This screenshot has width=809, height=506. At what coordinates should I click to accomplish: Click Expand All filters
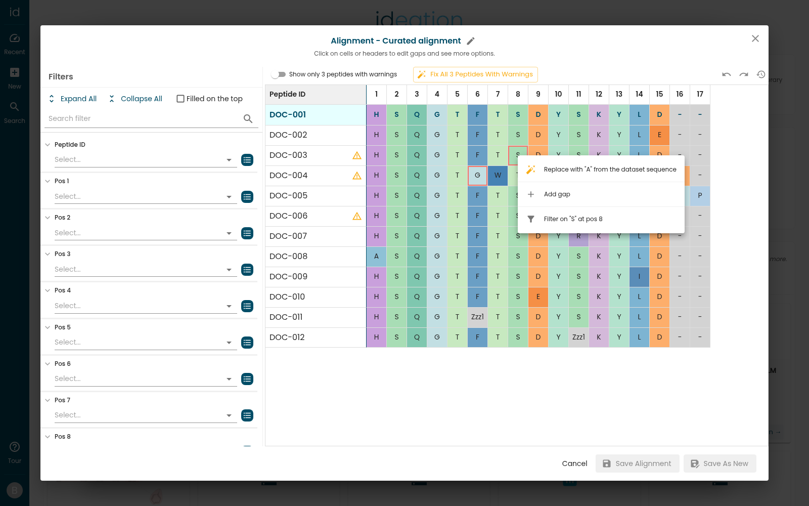point(73,99)
